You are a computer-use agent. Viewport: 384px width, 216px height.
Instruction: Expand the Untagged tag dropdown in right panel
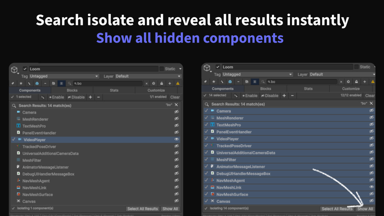(x=258, y=74)
